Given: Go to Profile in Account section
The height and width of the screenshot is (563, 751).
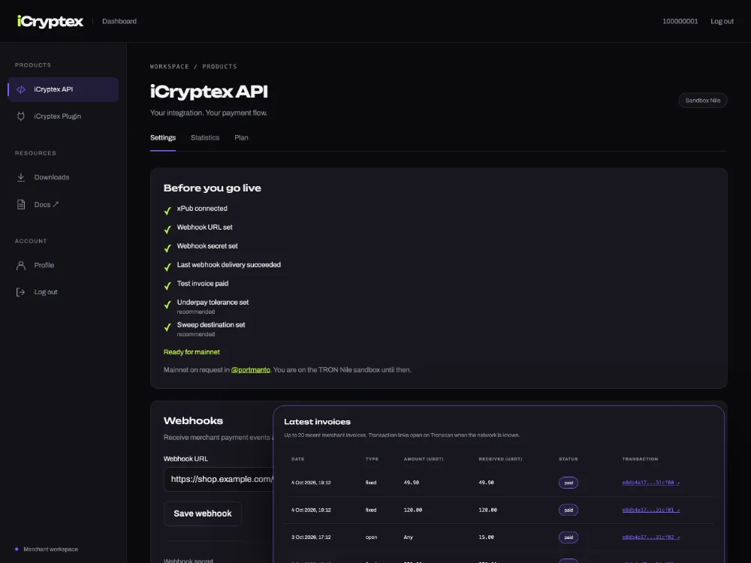Looking at the screenshot, I should [63, 265].
